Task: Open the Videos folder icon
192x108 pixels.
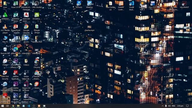Action: 26,62
